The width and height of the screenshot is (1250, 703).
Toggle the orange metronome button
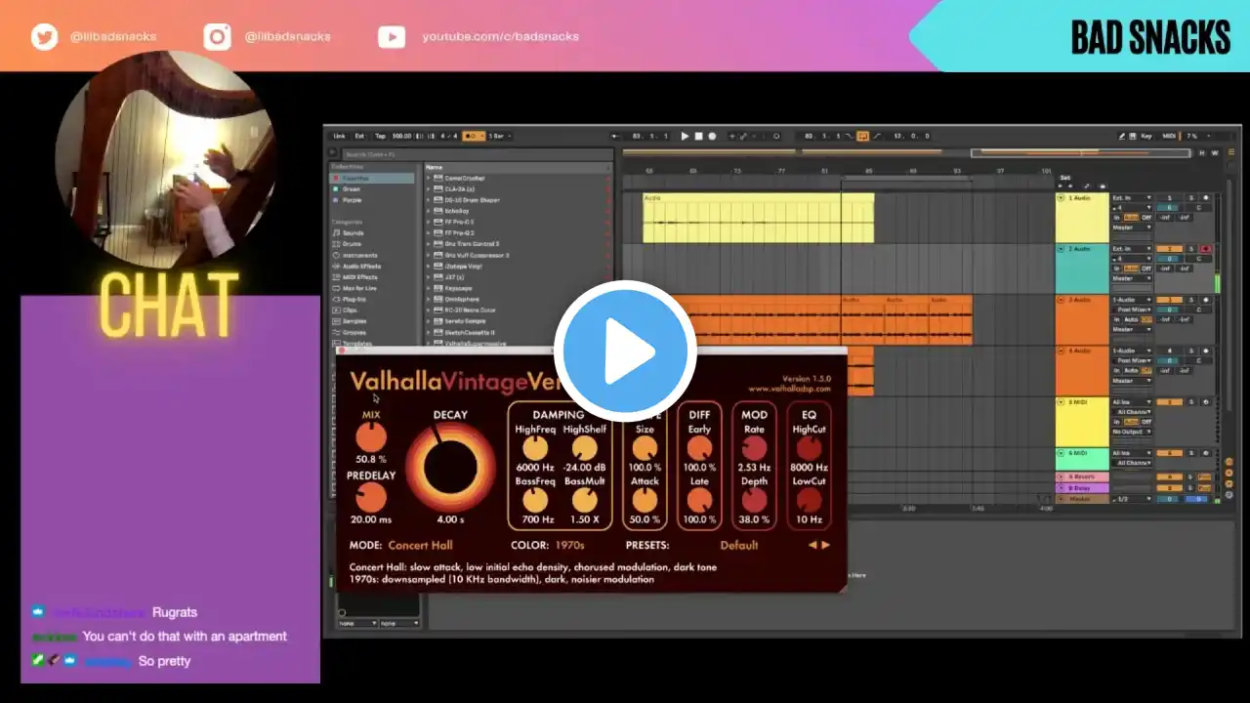coord(473,136)
